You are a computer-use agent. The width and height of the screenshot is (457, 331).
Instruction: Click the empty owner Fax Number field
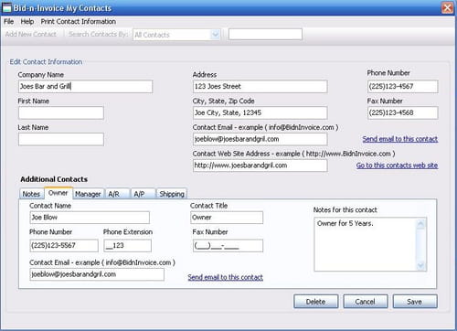pos(228,246)
